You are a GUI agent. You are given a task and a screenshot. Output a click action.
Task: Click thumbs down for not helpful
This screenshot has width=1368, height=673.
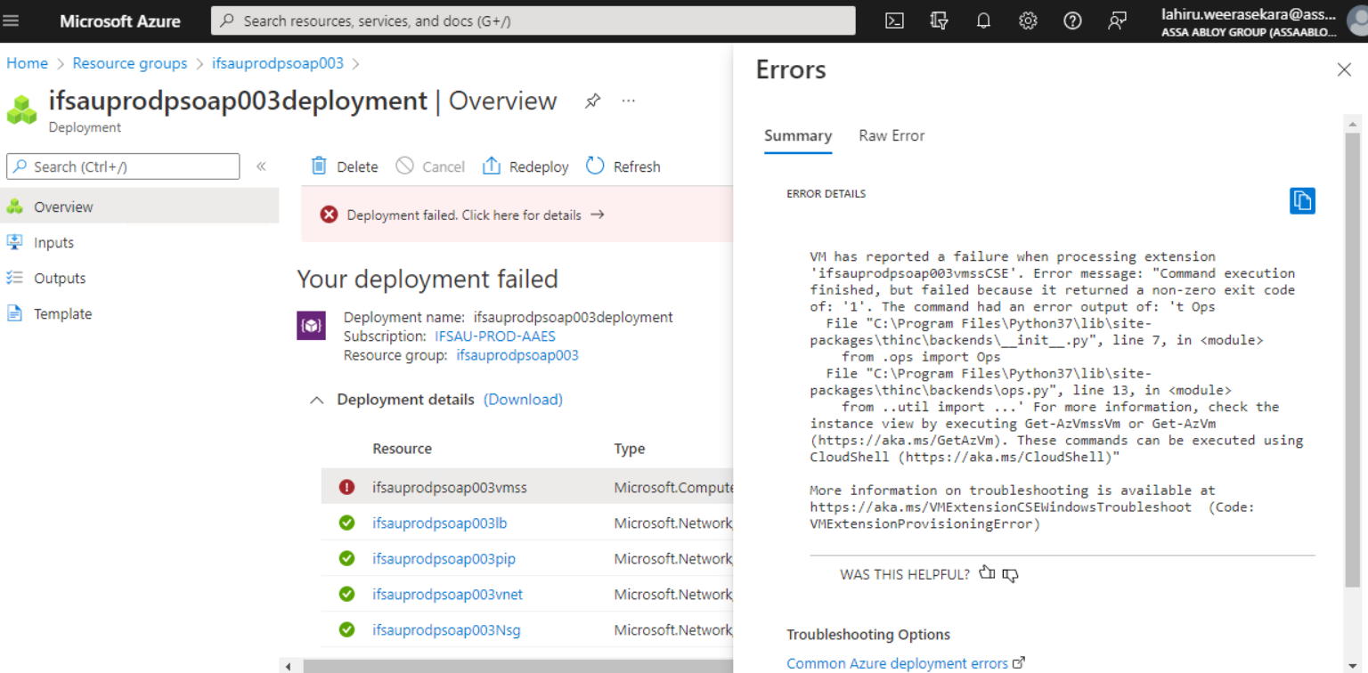pos(1010,574)
